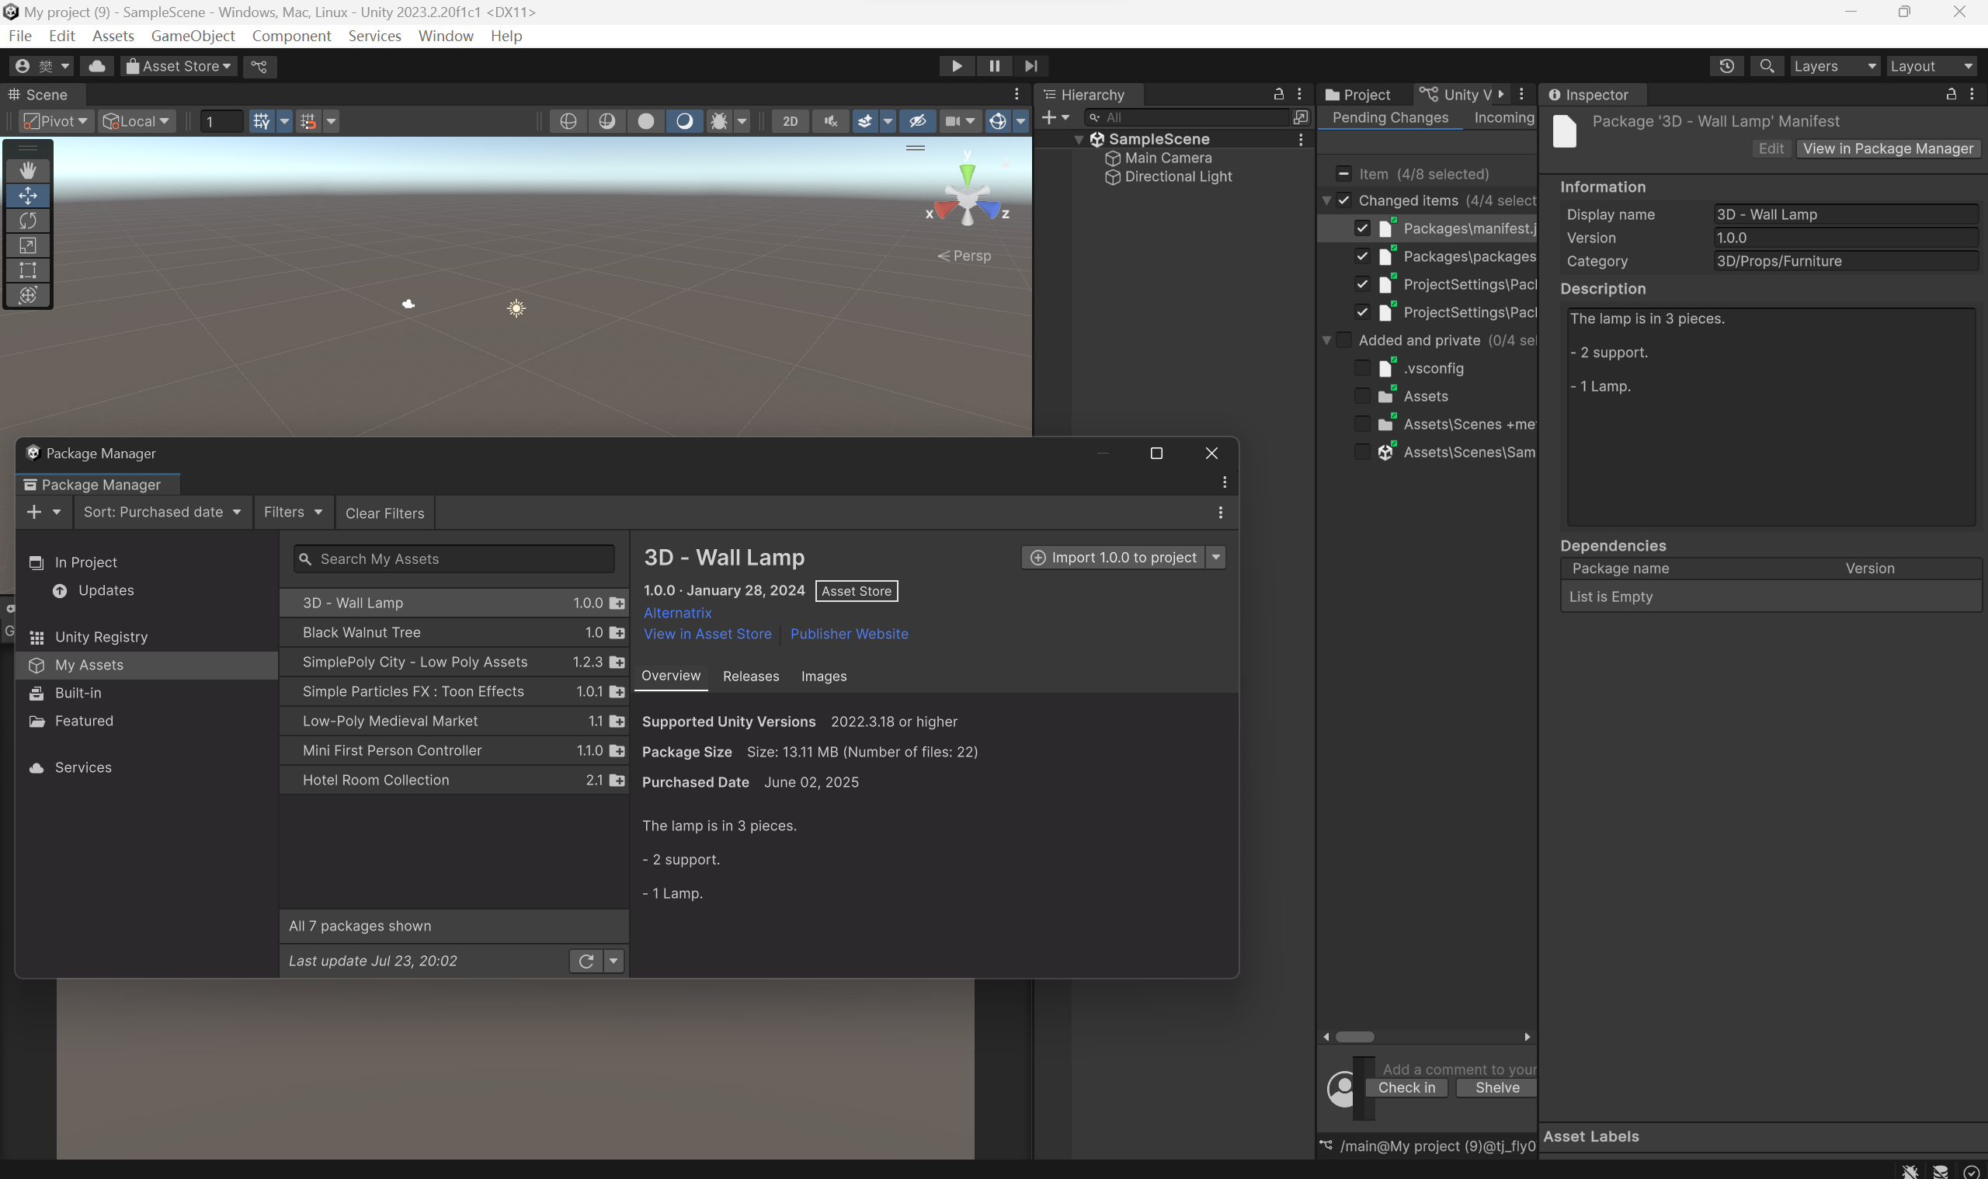Select the Move tool in Scene

[x=28, y=196]
